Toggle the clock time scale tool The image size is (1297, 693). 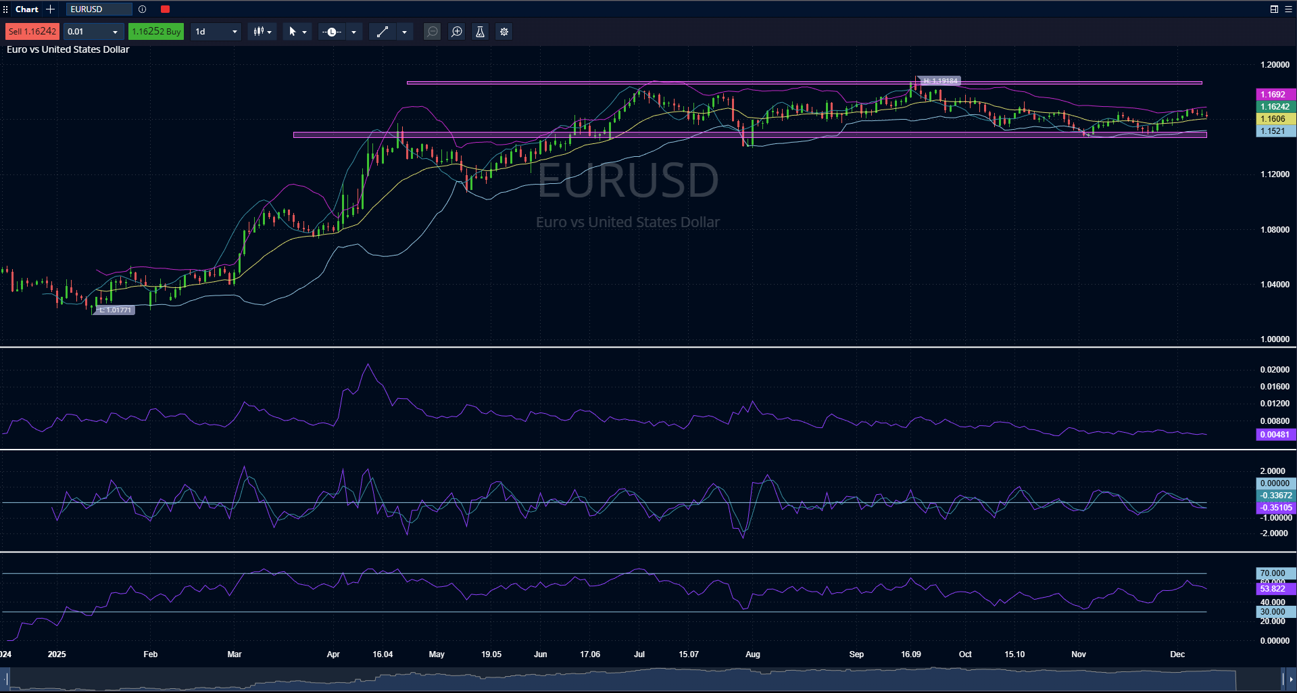pyautogui.click(x=332, y=32)
